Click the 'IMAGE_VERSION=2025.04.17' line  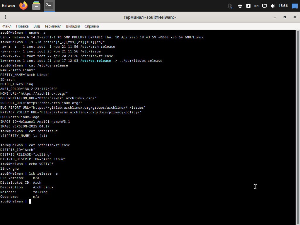(25, 126)
